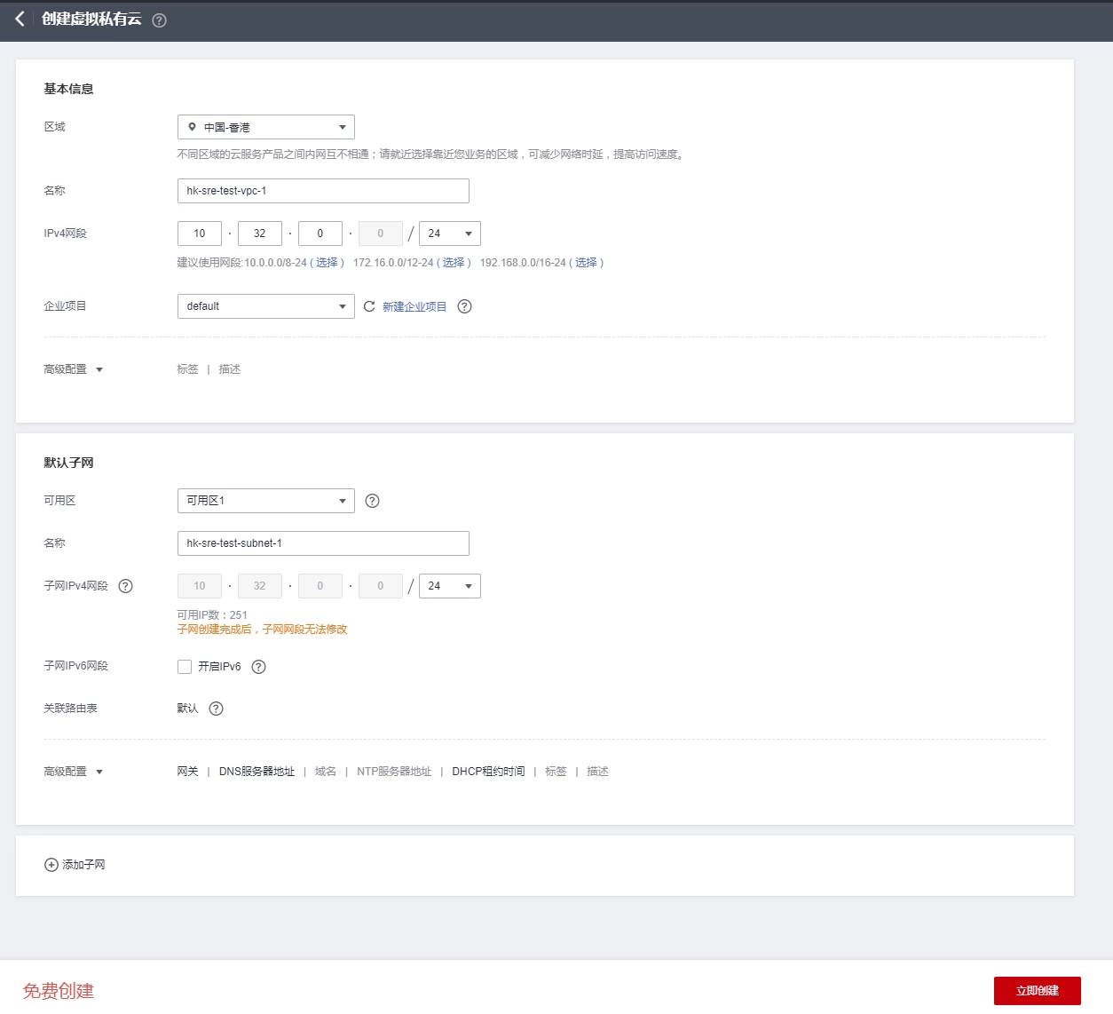Click the subnet name field hk-sre-test-subnet-1
Viewport: 1113px width, 1014px height.
(x=323, y=543)
